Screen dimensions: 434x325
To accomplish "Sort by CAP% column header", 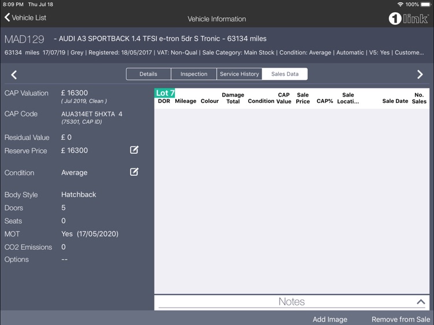I will [325, 101].
